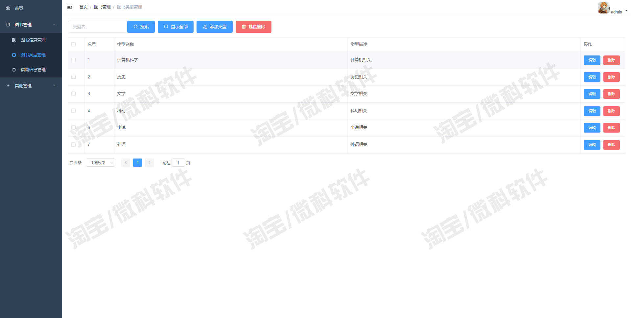
Task: Check the row for 科幻
Action: pyautogui.click(x=74, y=111)
